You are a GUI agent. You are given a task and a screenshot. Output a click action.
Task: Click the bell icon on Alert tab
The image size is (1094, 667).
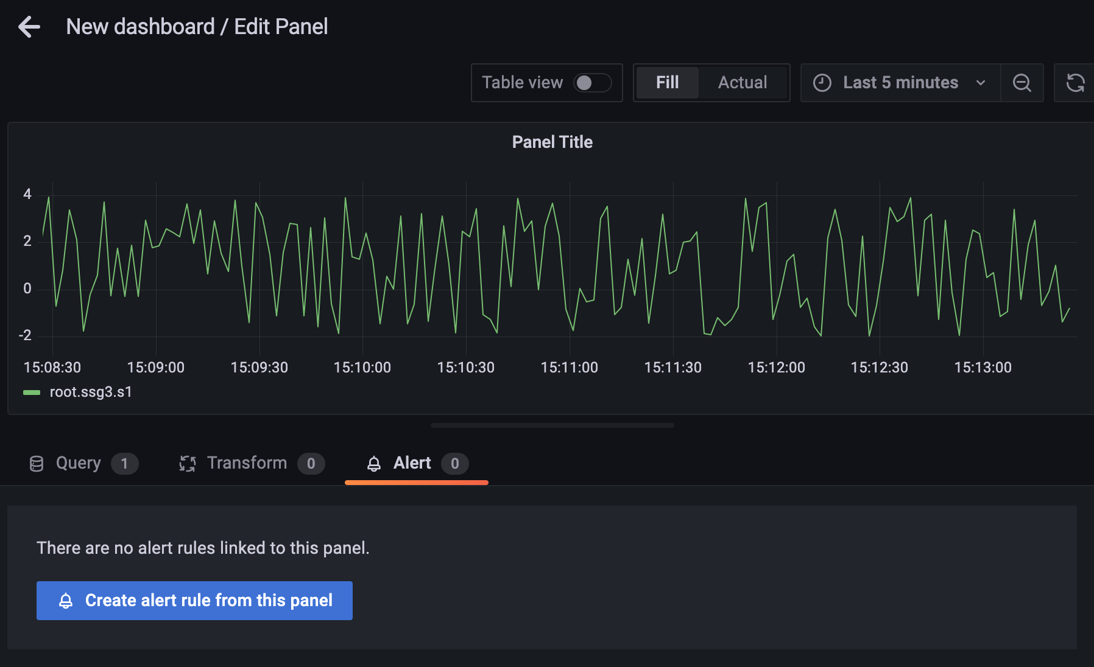(374, 464)
